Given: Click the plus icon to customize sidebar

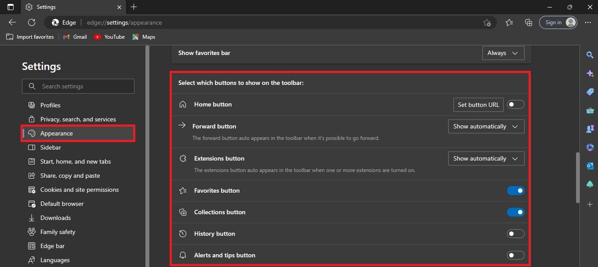Looking at the screenshot, I should pyautogui.click(x=590, y=205).
